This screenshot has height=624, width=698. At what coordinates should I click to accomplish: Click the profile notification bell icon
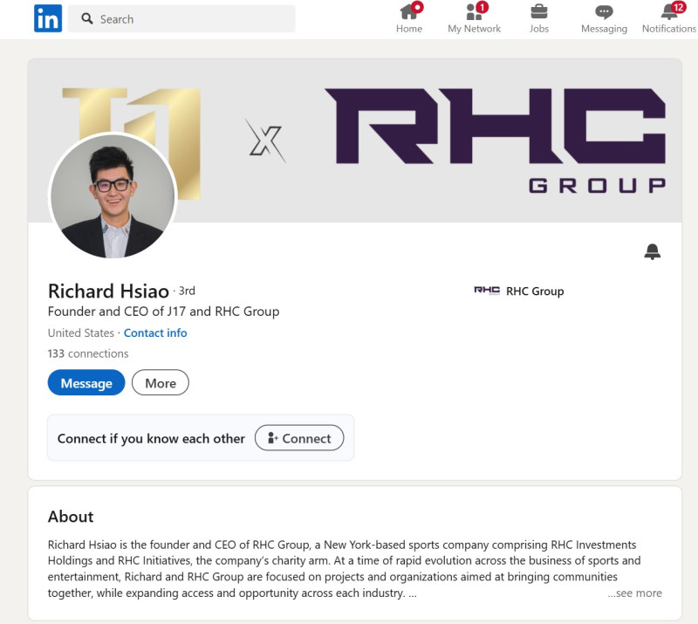coord(653,251)
